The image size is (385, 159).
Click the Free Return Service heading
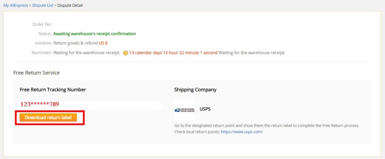36,73
